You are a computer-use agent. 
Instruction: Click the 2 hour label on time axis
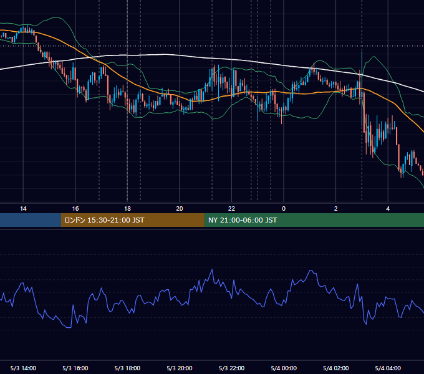coord(336,209)
